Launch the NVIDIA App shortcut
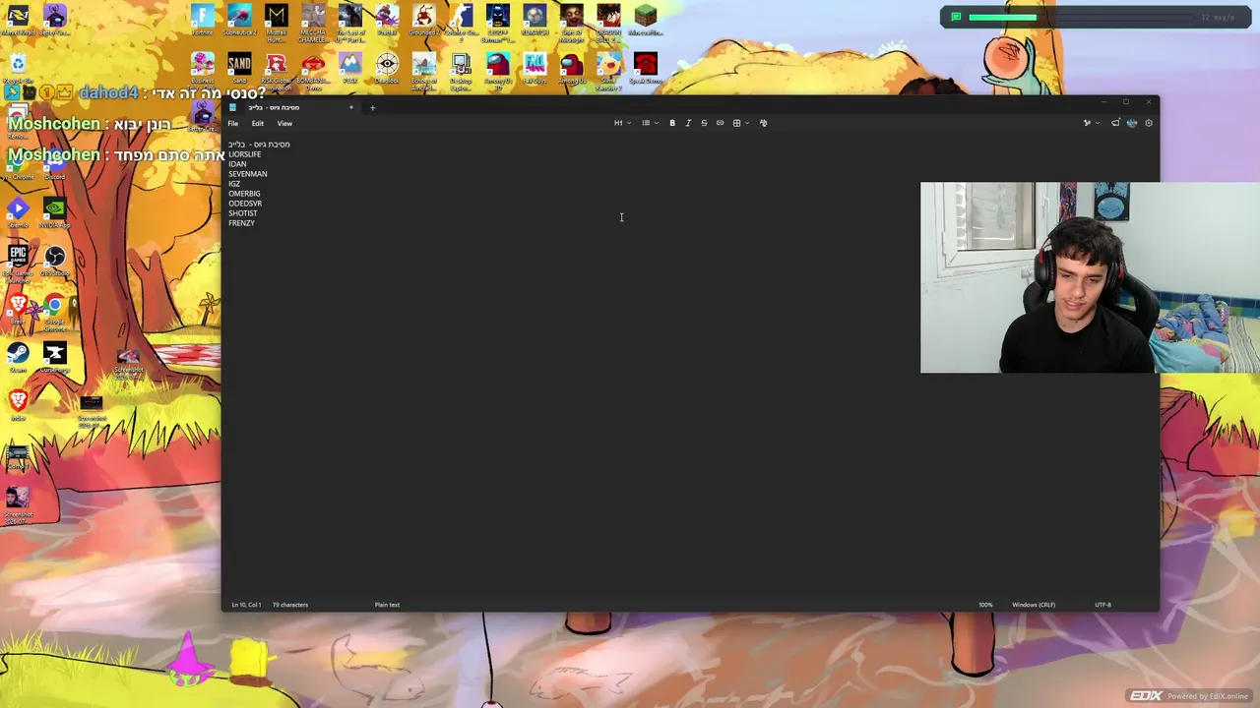Viewport: 1260px width, 708px height. tap(54, 212)
